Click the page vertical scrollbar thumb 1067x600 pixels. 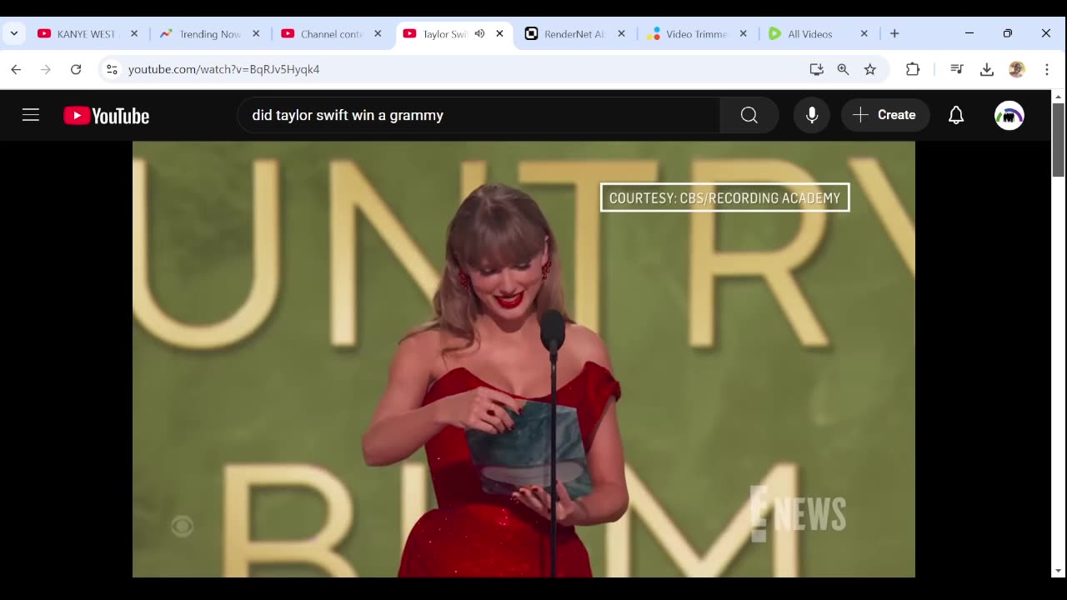1058,139
